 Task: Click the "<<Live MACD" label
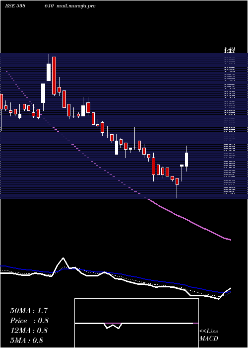(209, 335)
